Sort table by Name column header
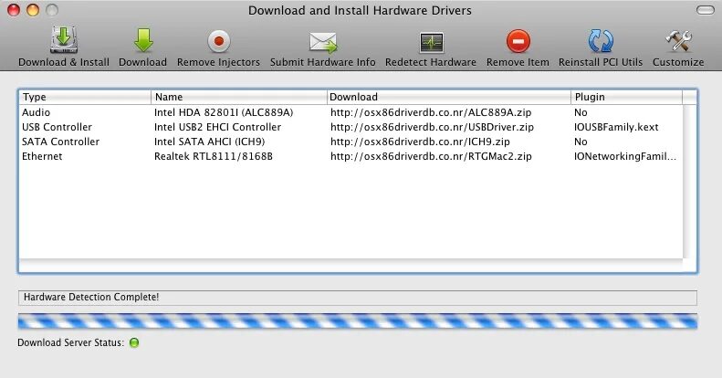722x378 pixels. click(x=238, y=97)
